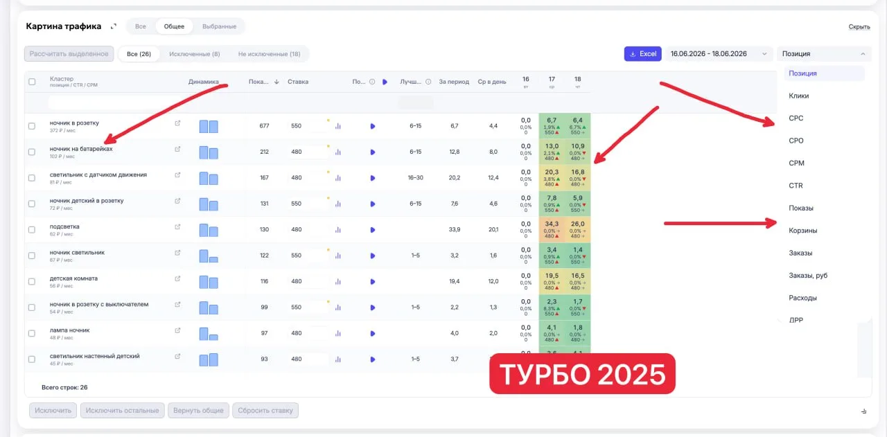Check the box for светильник с датчиком движения
This screenshot has height=437, width=887.
pyautogui.click(x=32, y=178)
